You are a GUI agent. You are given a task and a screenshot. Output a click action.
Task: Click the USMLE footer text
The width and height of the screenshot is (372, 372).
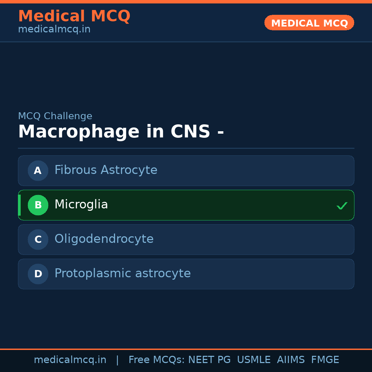coord(254,360)
